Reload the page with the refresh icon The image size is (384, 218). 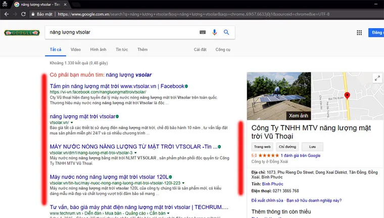[24, 14]
